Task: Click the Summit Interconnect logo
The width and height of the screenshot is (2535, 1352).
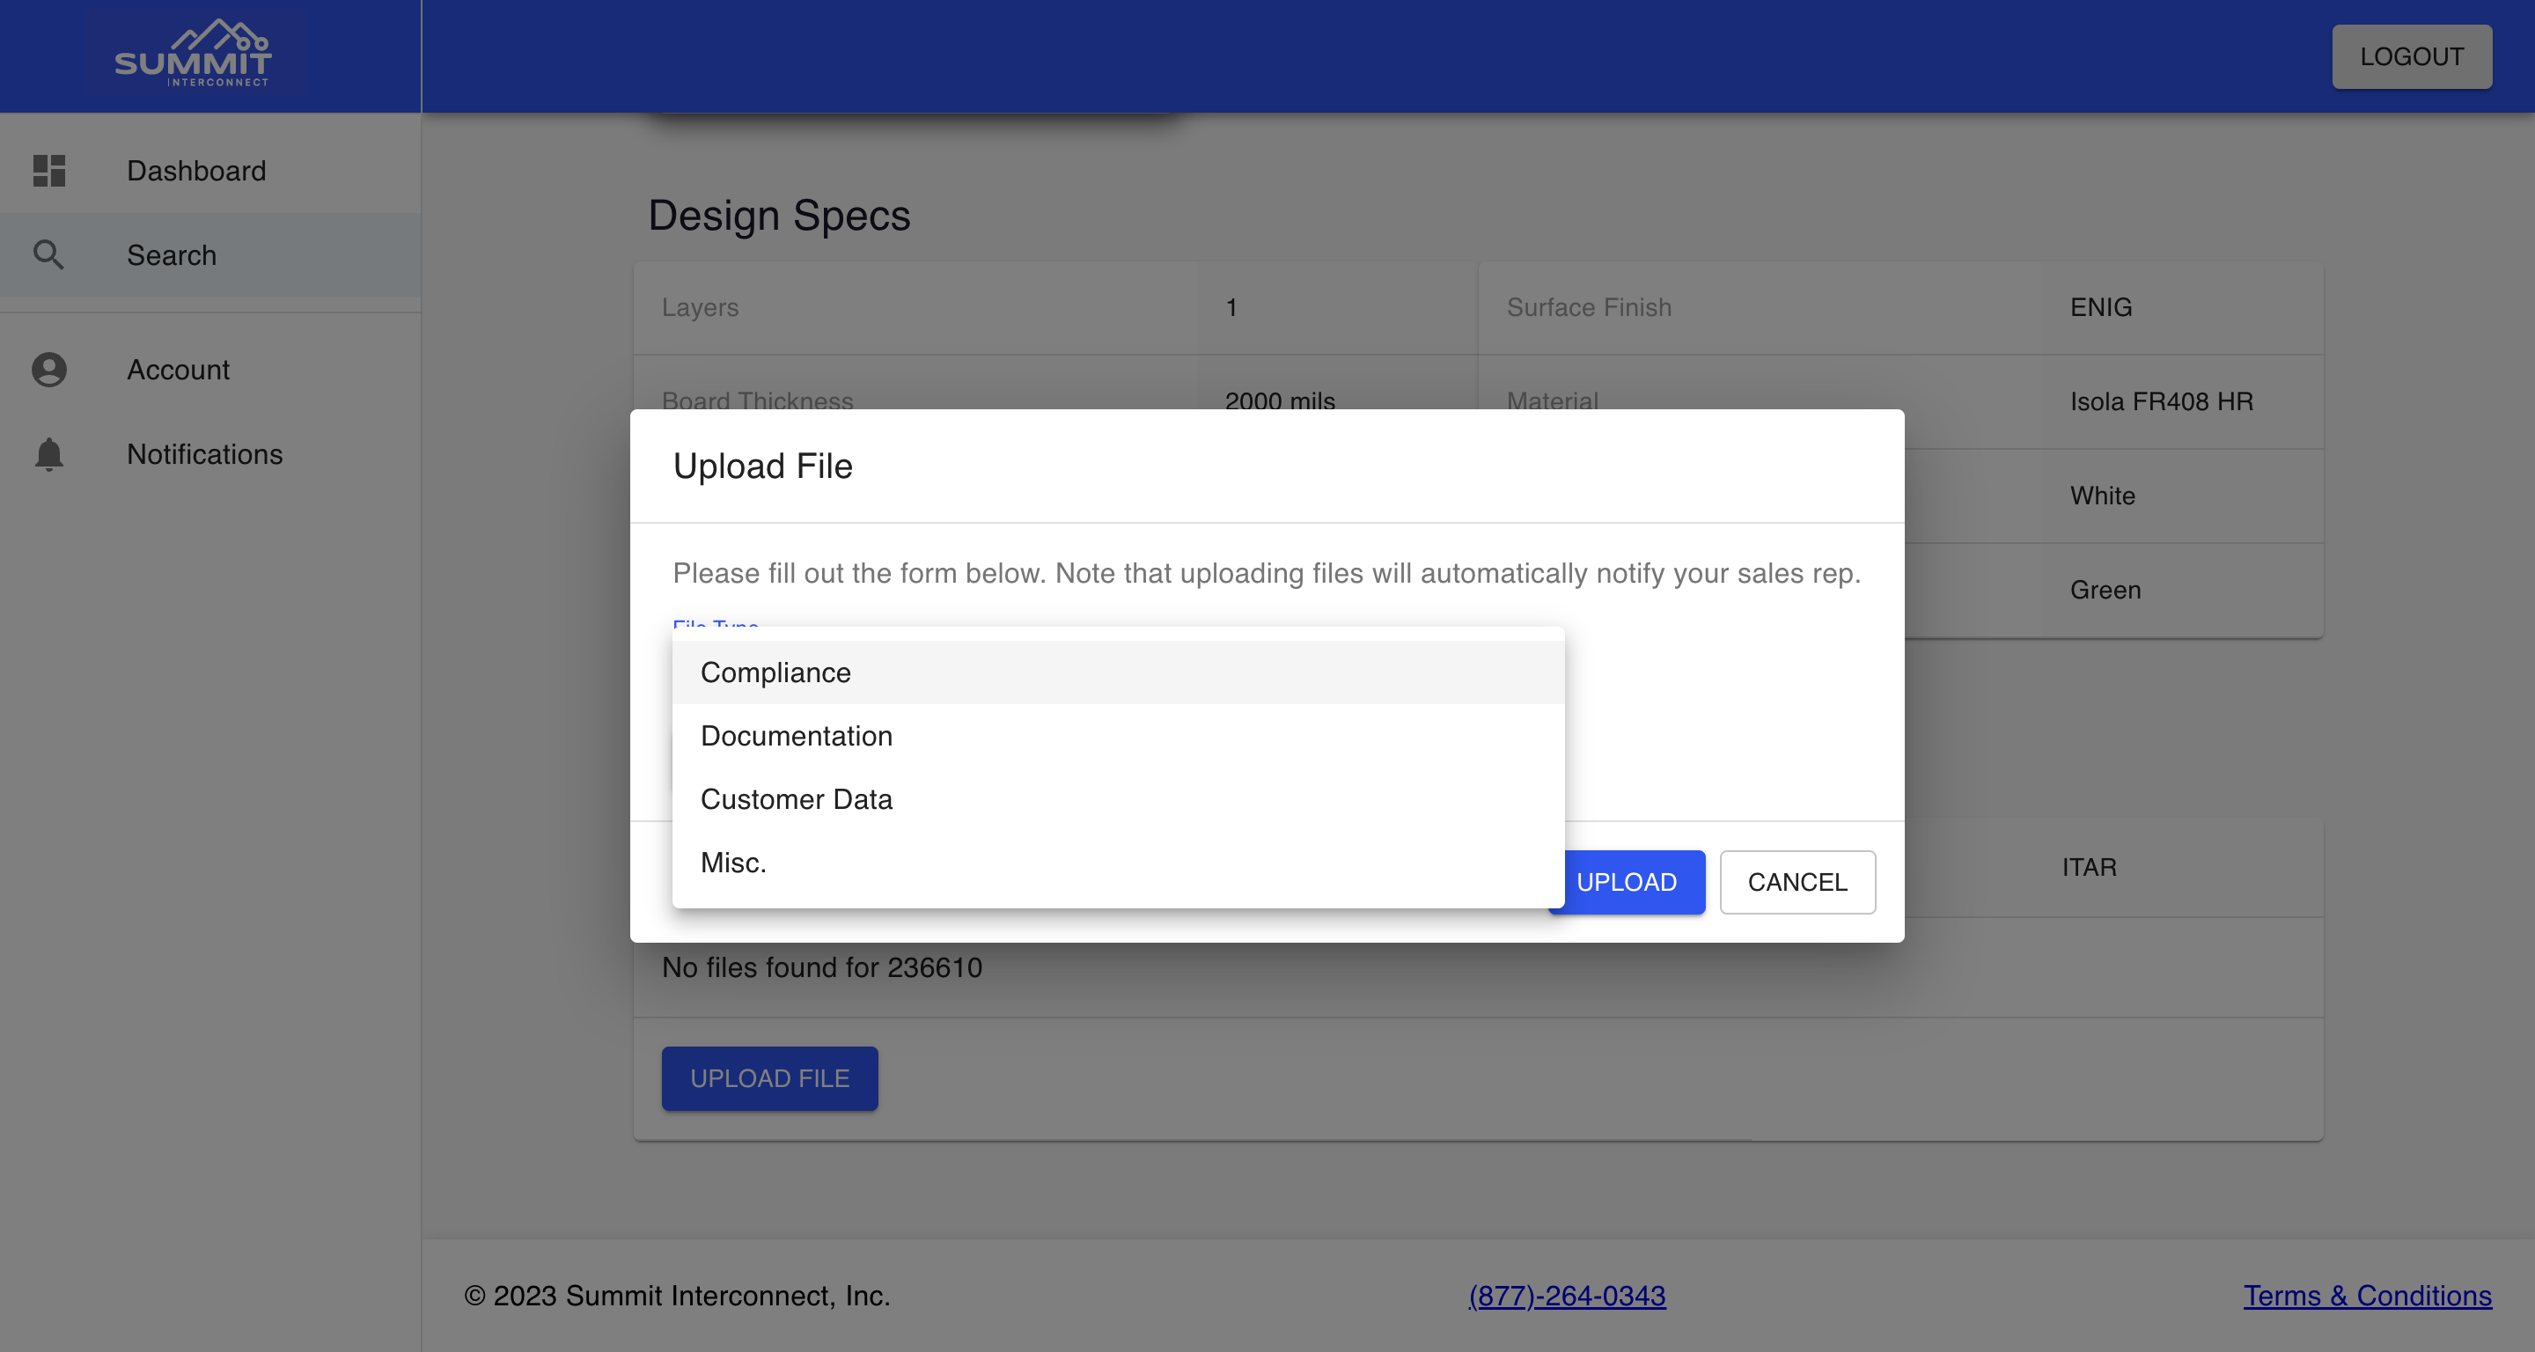Action: tap(193, 54)
